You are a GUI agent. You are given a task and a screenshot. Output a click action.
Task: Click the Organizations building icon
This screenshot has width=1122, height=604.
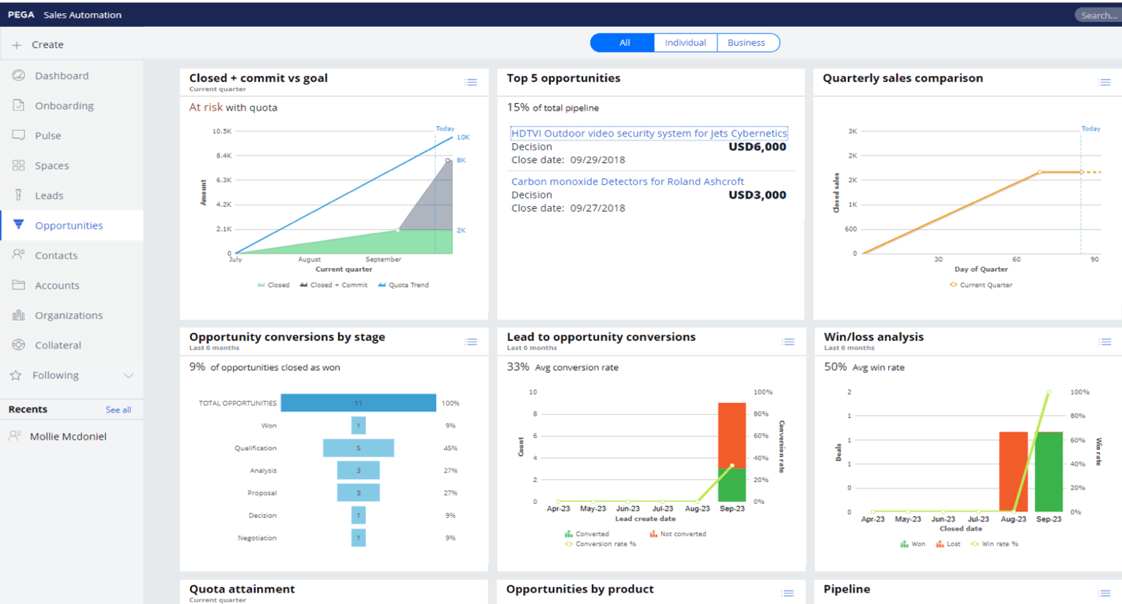[x=19, y=315]
